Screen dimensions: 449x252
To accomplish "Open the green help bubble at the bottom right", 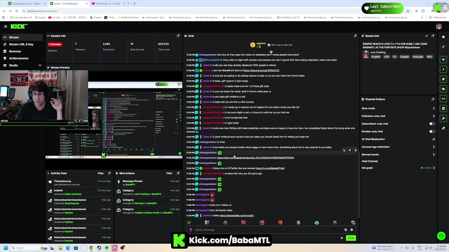I will (x=441, y=236).
